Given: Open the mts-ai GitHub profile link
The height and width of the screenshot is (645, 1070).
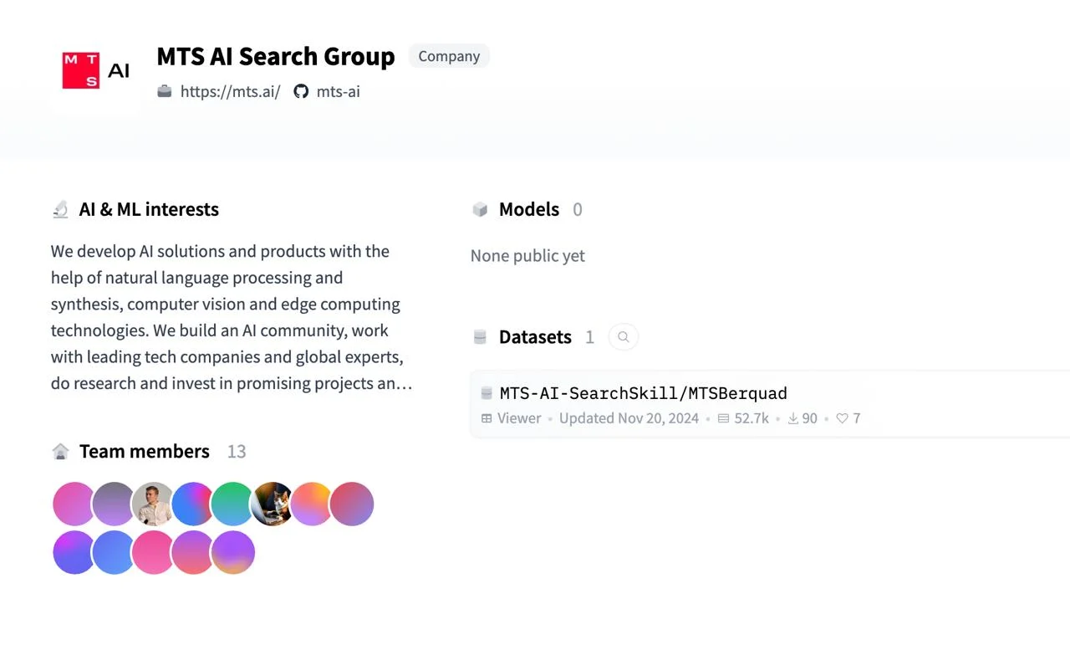Looking at the screenshot, I should click(338, 91).
